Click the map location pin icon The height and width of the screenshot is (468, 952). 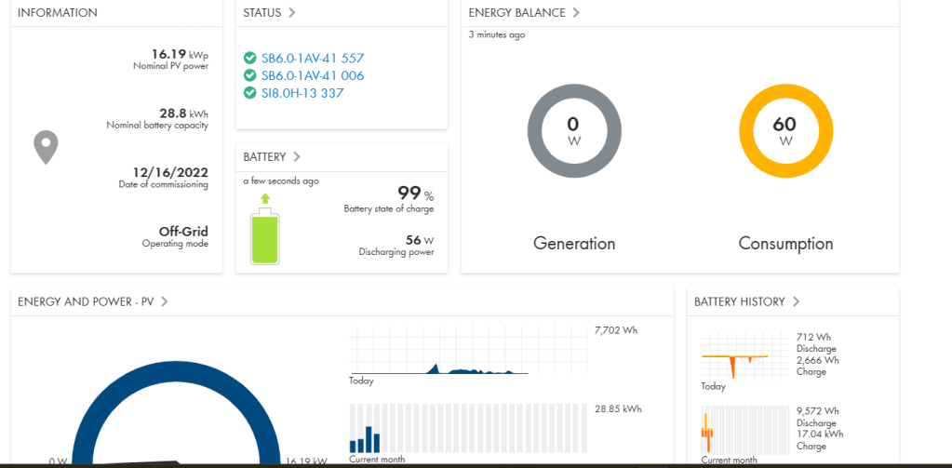(46, 147)
